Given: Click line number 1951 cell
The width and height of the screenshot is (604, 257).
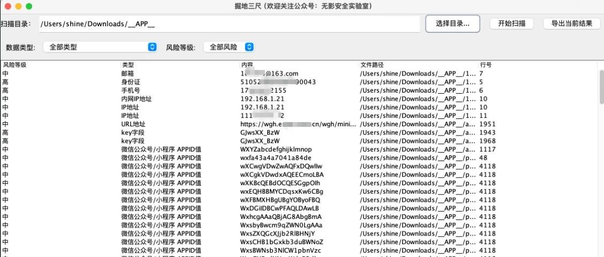Looking at the screenshot, I should [x=487, y=124].
